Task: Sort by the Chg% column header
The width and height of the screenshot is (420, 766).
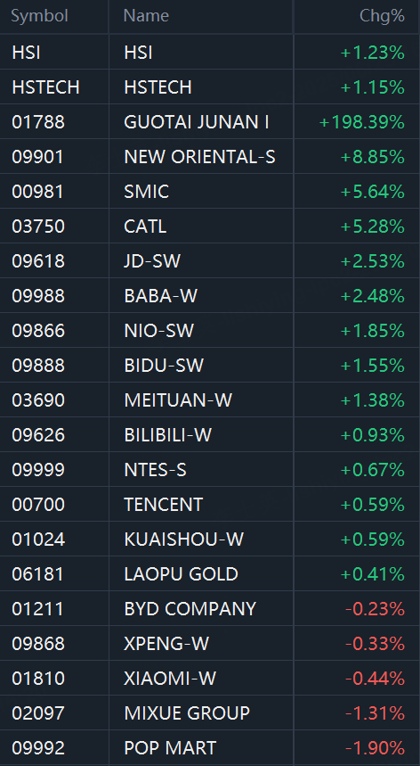Action: pos(382,16)
